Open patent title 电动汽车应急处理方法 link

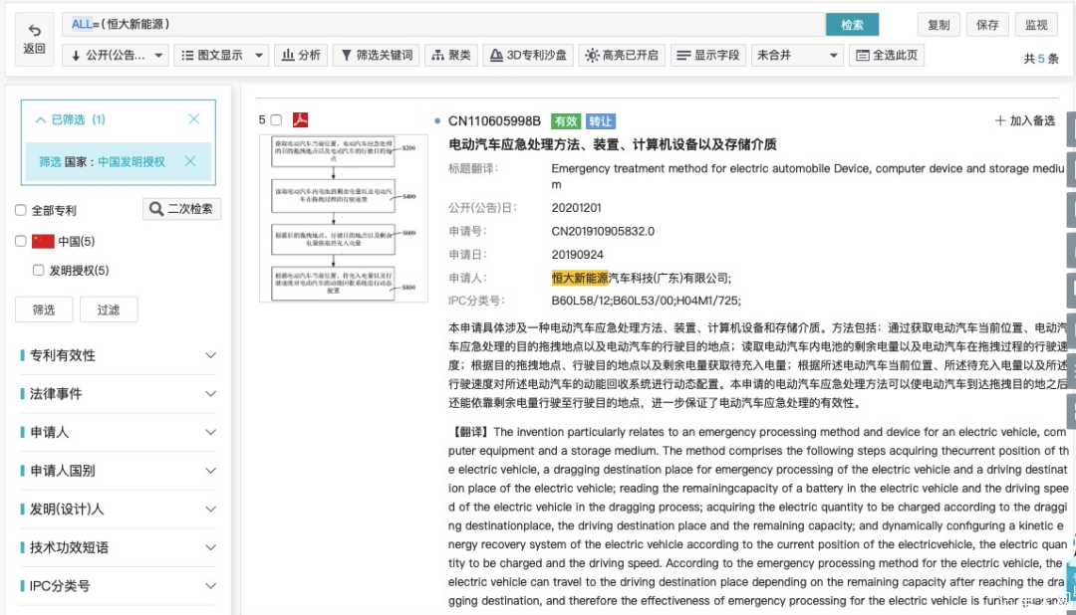pos(613,144)
